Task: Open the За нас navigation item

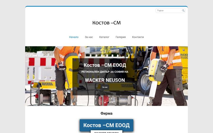Action: [89, 37]
